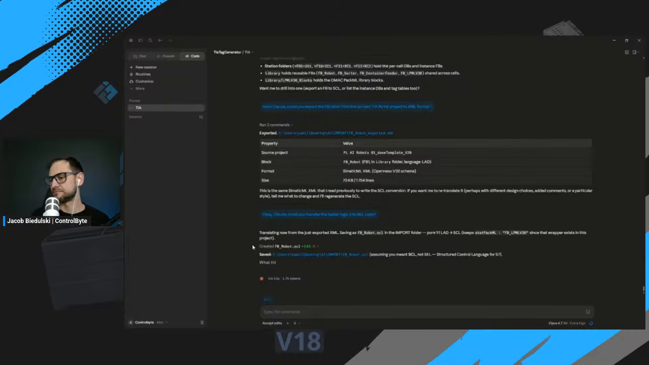Click the '70 KB / 1754 lines' value

click(358, 180)
